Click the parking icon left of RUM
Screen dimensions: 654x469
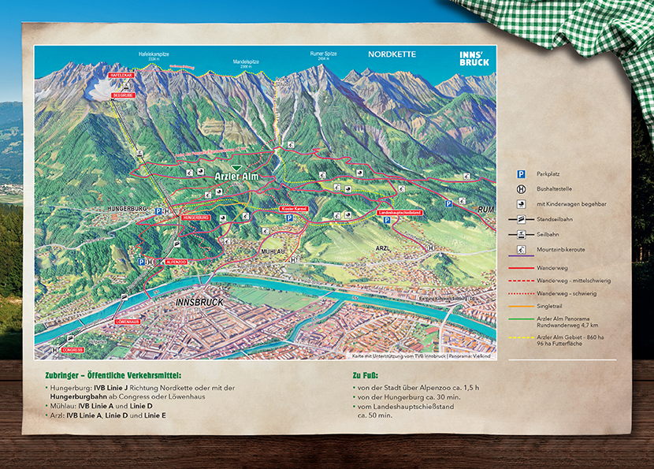448,203
